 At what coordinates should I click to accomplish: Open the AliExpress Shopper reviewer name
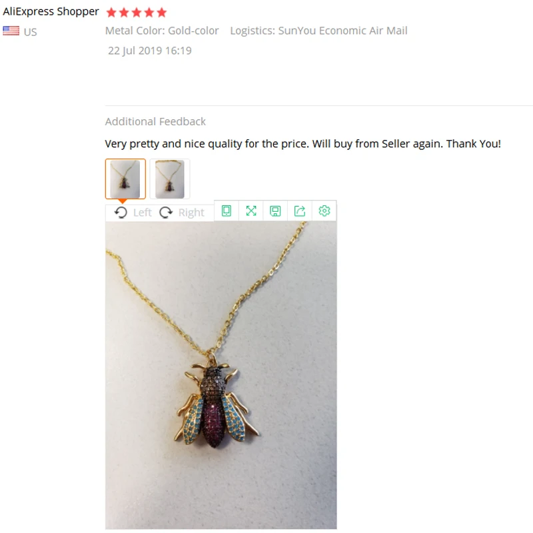51,11
